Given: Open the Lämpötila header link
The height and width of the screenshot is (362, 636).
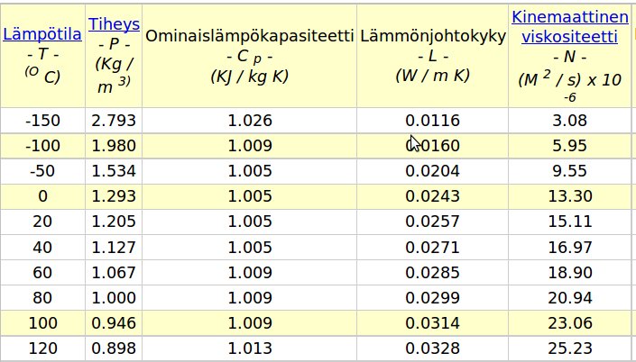Looking at the screenshot, I should (42, 35).
